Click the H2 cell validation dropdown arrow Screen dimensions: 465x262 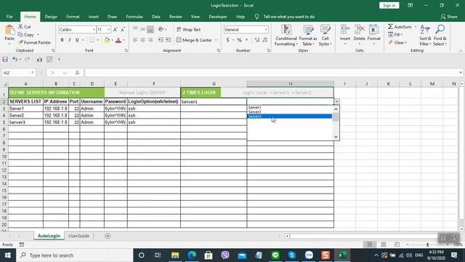tap(337, 102)
